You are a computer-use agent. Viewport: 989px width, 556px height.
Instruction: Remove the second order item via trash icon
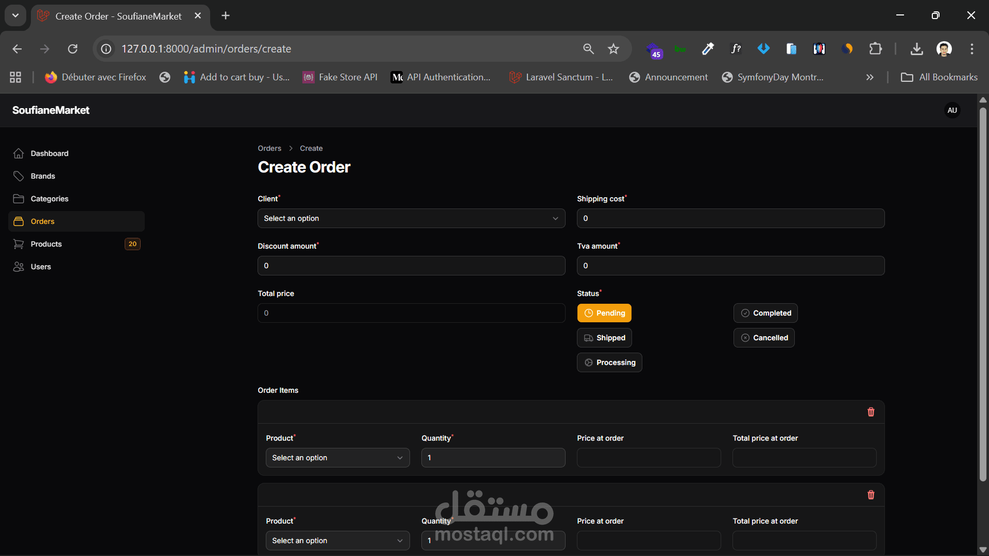(871, 495)
